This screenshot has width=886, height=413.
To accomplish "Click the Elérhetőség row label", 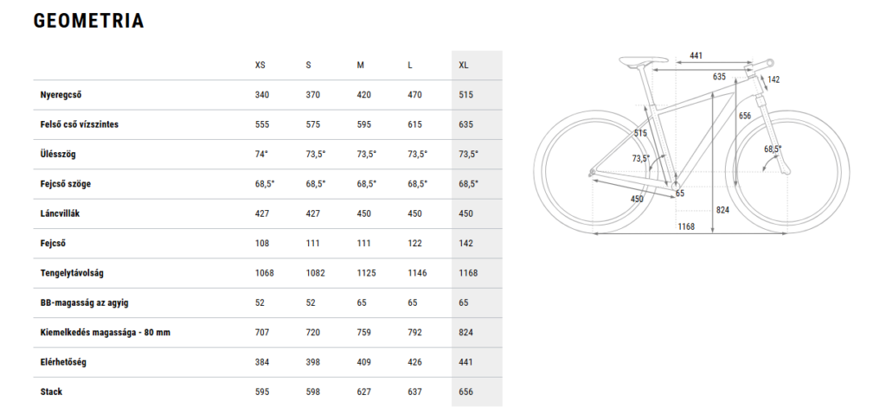I will pos(64,362).
